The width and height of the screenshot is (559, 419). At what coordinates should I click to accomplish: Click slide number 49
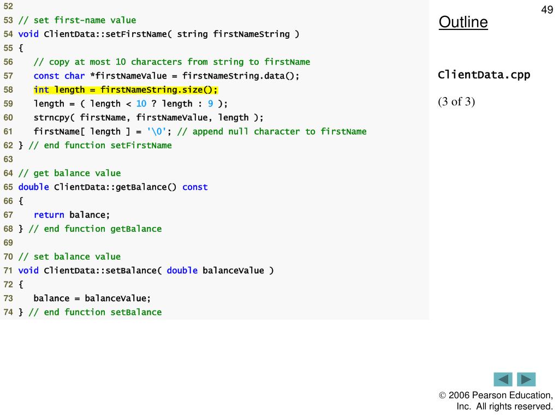[547, 10]
